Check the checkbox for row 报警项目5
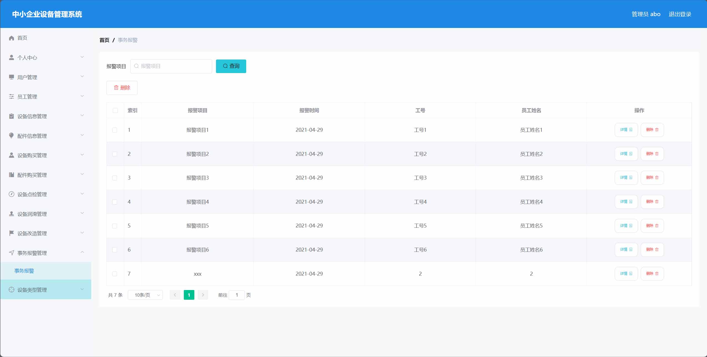 (115, 226)
